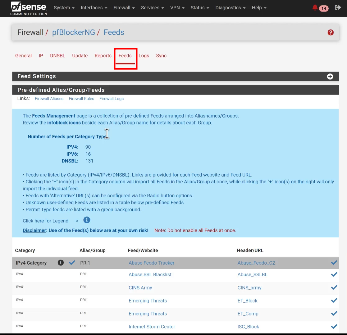Click the Disclaimer link
The height and width of the screenshot is (335, 347).
click(x=34, y=230)
